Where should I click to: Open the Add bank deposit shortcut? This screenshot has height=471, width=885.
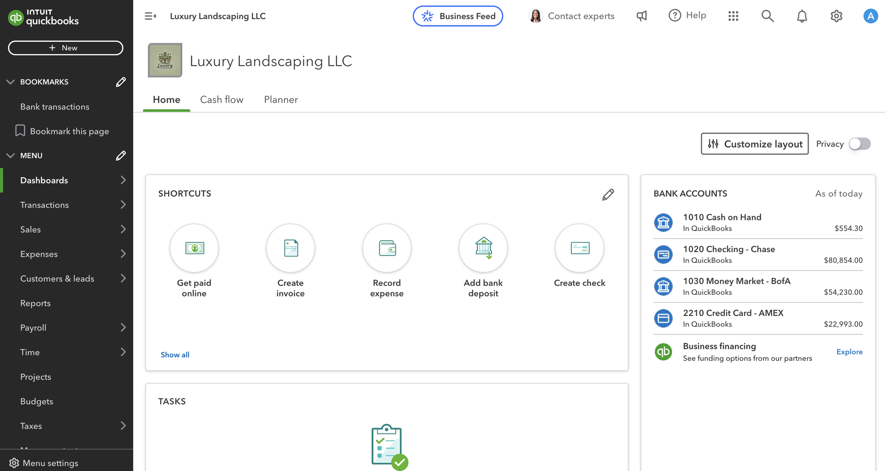coord(483,248)
